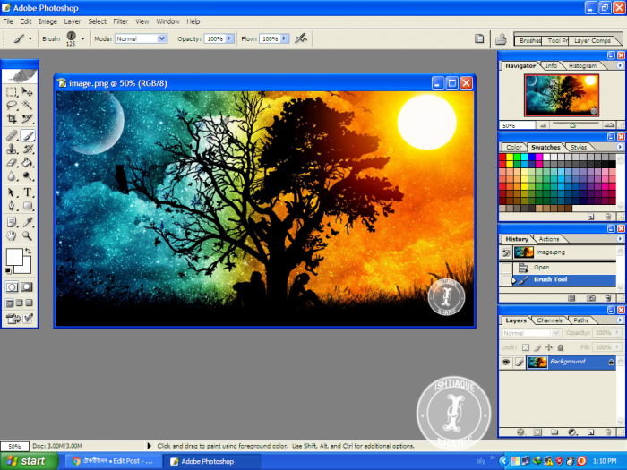Select the Lasso tool

click(12, 106)
